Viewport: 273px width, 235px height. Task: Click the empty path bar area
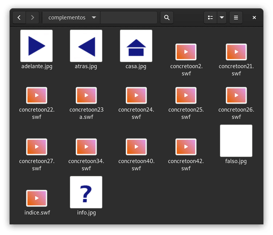pyautogui.click(x=129, y=17)
